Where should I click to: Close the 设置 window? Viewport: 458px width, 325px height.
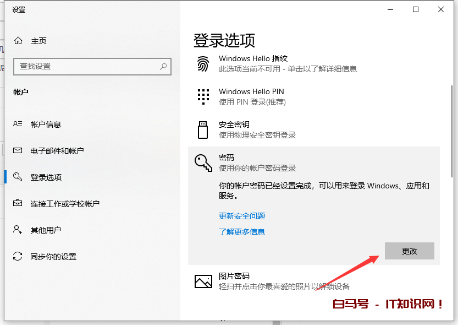[441, 10]
